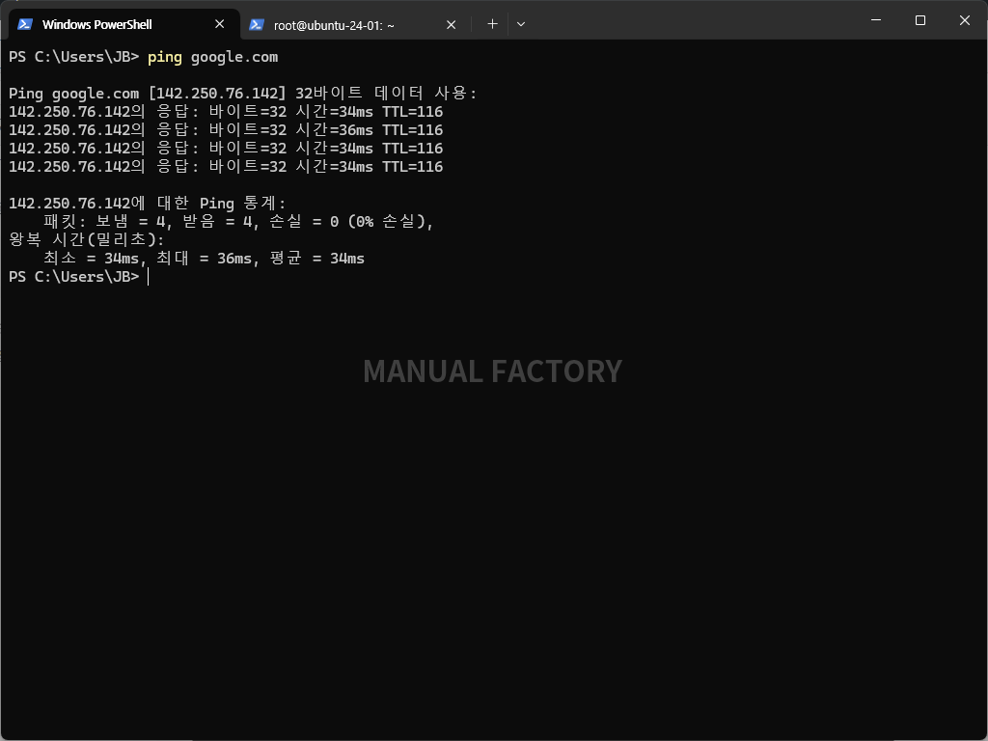Image resolution: width=988 pixels, height=741 pixels.
Task: Open a new tab with plus button
Action: tap(492, 24)
